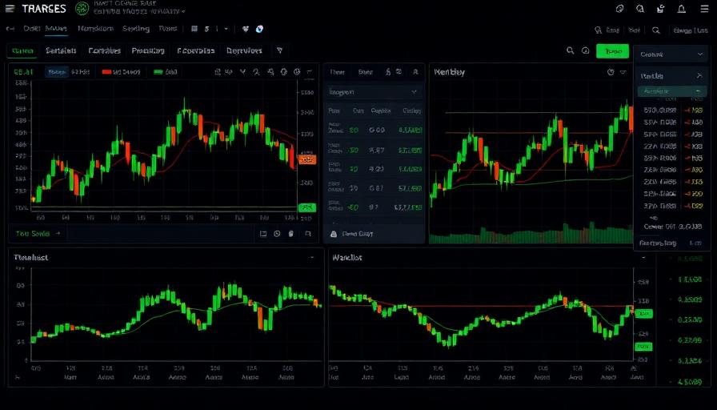Click the orange price marker on chart axis
This screenshot has height=410, width=717.
[307, 160]
